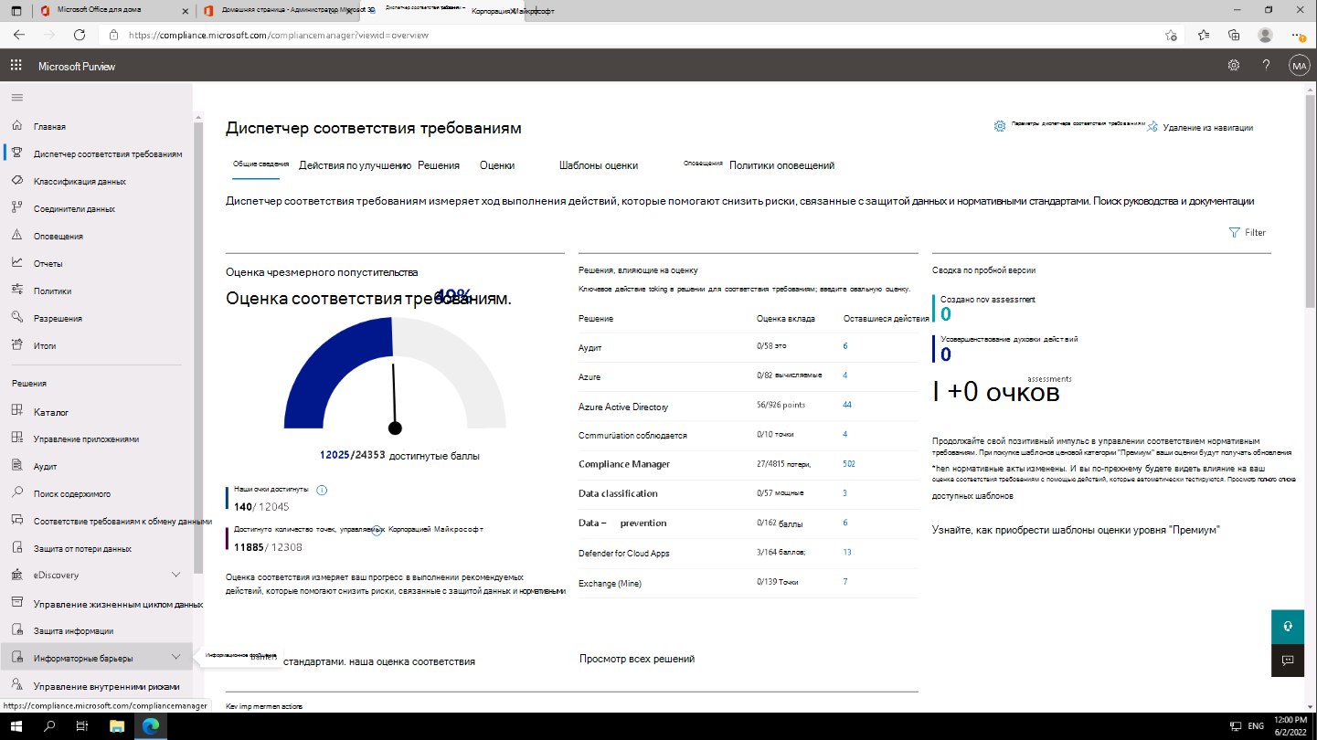
Task: Open the app launcher waffle icon
Action: [16, 65]
